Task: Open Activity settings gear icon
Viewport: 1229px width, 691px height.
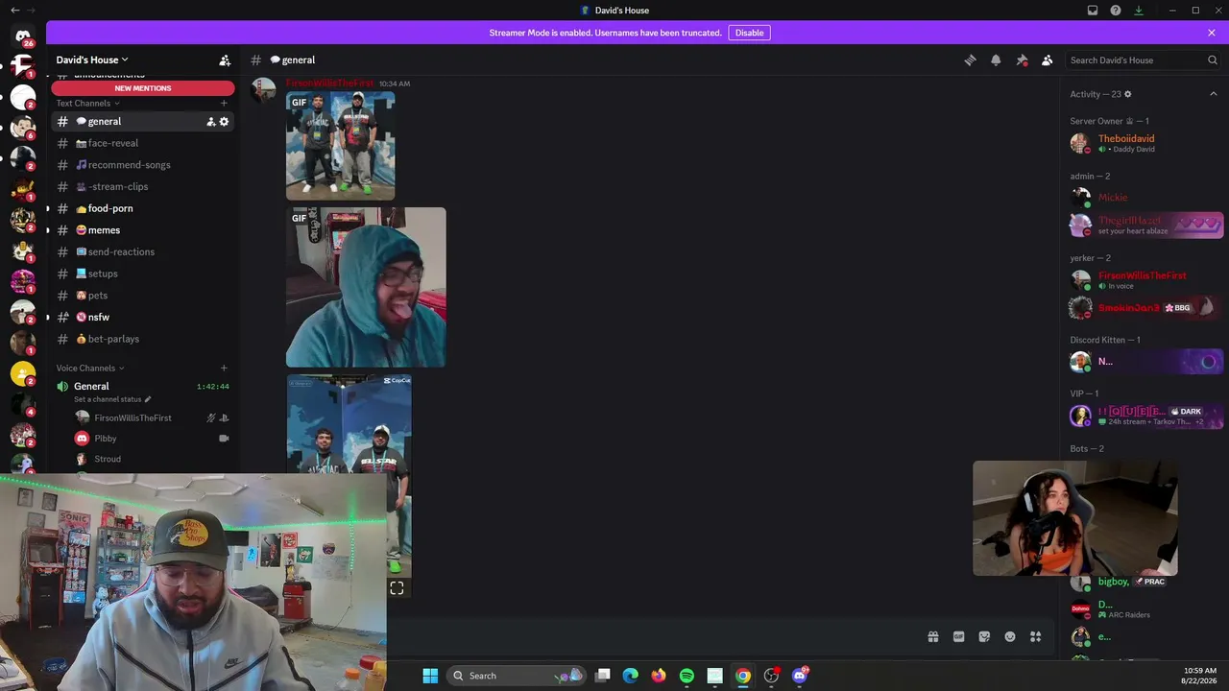Action: point(1127,94)
